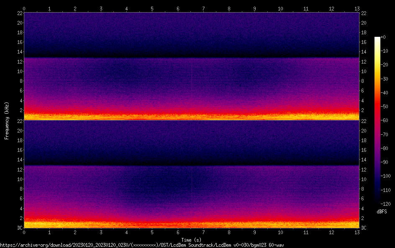
Task: Click the 22 kHz label at the top-left corner
Action: (19, 13)
